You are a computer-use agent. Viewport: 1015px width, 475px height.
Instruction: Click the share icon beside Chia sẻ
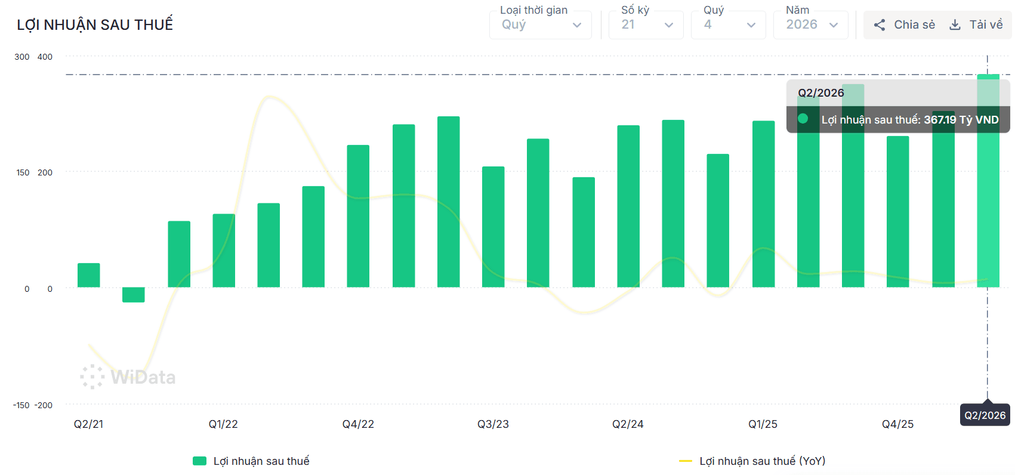tap(879, 25)
